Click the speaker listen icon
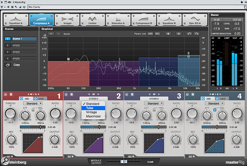Viewport: 247px width, 166px height. [x=168, y=34]
